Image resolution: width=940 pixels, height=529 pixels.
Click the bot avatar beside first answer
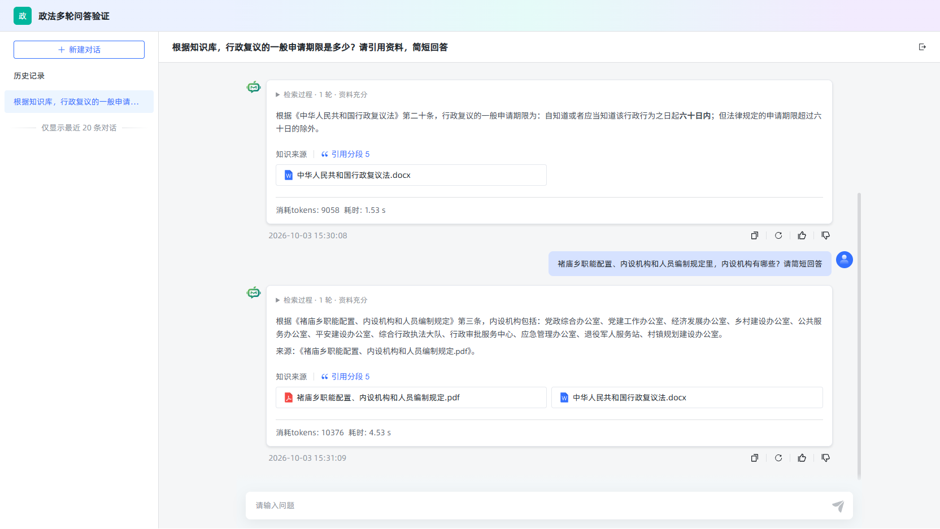point(254,87)
